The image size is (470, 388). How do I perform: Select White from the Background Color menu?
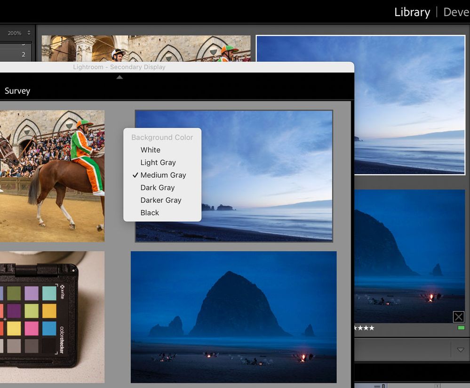151,150
